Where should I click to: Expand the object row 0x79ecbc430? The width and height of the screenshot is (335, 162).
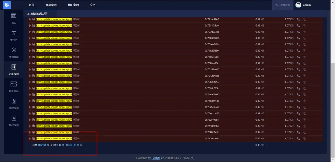click(x=30, y=113)
